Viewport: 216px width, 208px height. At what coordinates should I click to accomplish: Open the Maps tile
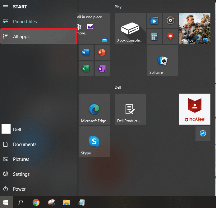click(x=171, y=37)
